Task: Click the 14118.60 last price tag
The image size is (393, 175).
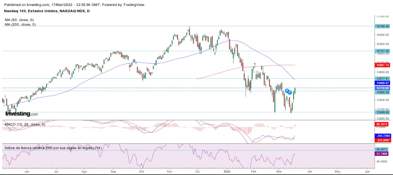Action: (x=382, y=88)
